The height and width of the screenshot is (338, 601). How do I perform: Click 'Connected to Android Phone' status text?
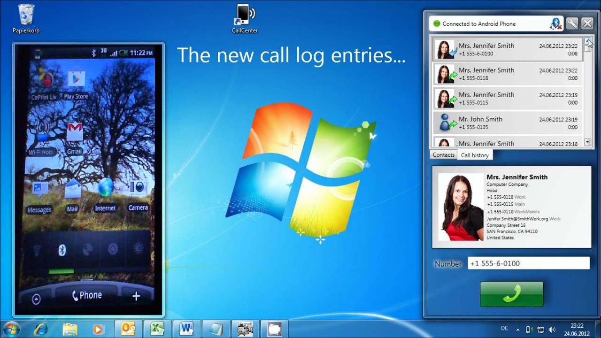click(x=479, y=24)
